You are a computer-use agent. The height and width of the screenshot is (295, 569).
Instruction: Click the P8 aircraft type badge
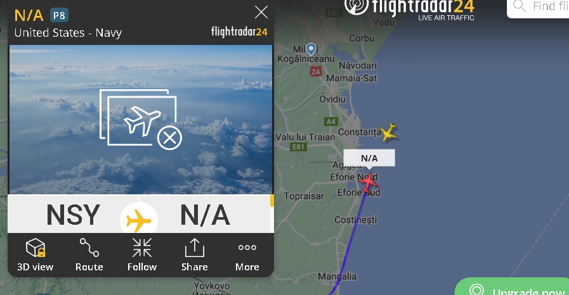pos(59,15)
